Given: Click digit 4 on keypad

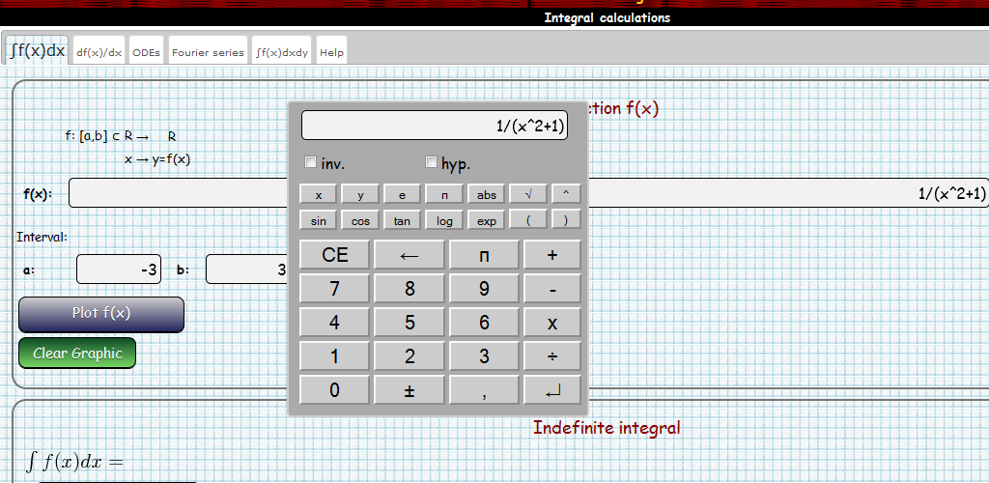Looking at the screenshot, I should (334, 323).
